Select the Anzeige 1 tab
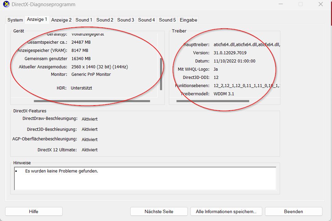 tap(37, 19)
